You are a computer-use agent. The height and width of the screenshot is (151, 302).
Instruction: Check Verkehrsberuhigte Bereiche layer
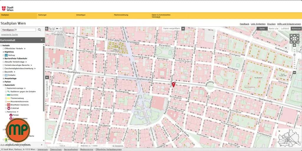point(4,65)
